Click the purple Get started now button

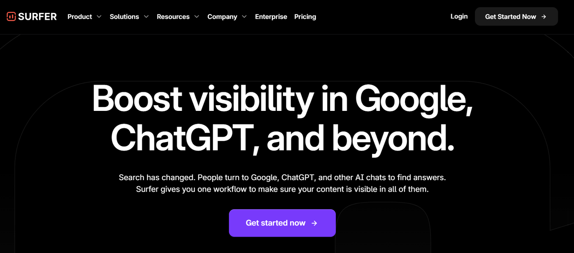pos(282,223)
